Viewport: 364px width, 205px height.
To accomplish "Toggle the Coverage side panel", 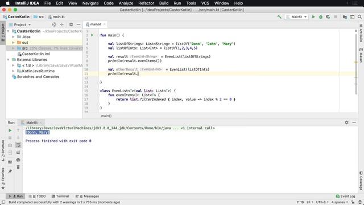I will 361,181.
